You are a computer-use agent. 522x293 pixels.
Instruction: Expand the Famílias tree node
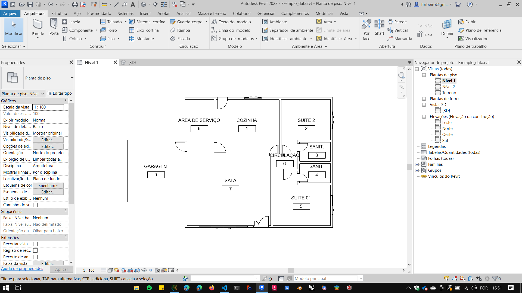pos(417,164)
